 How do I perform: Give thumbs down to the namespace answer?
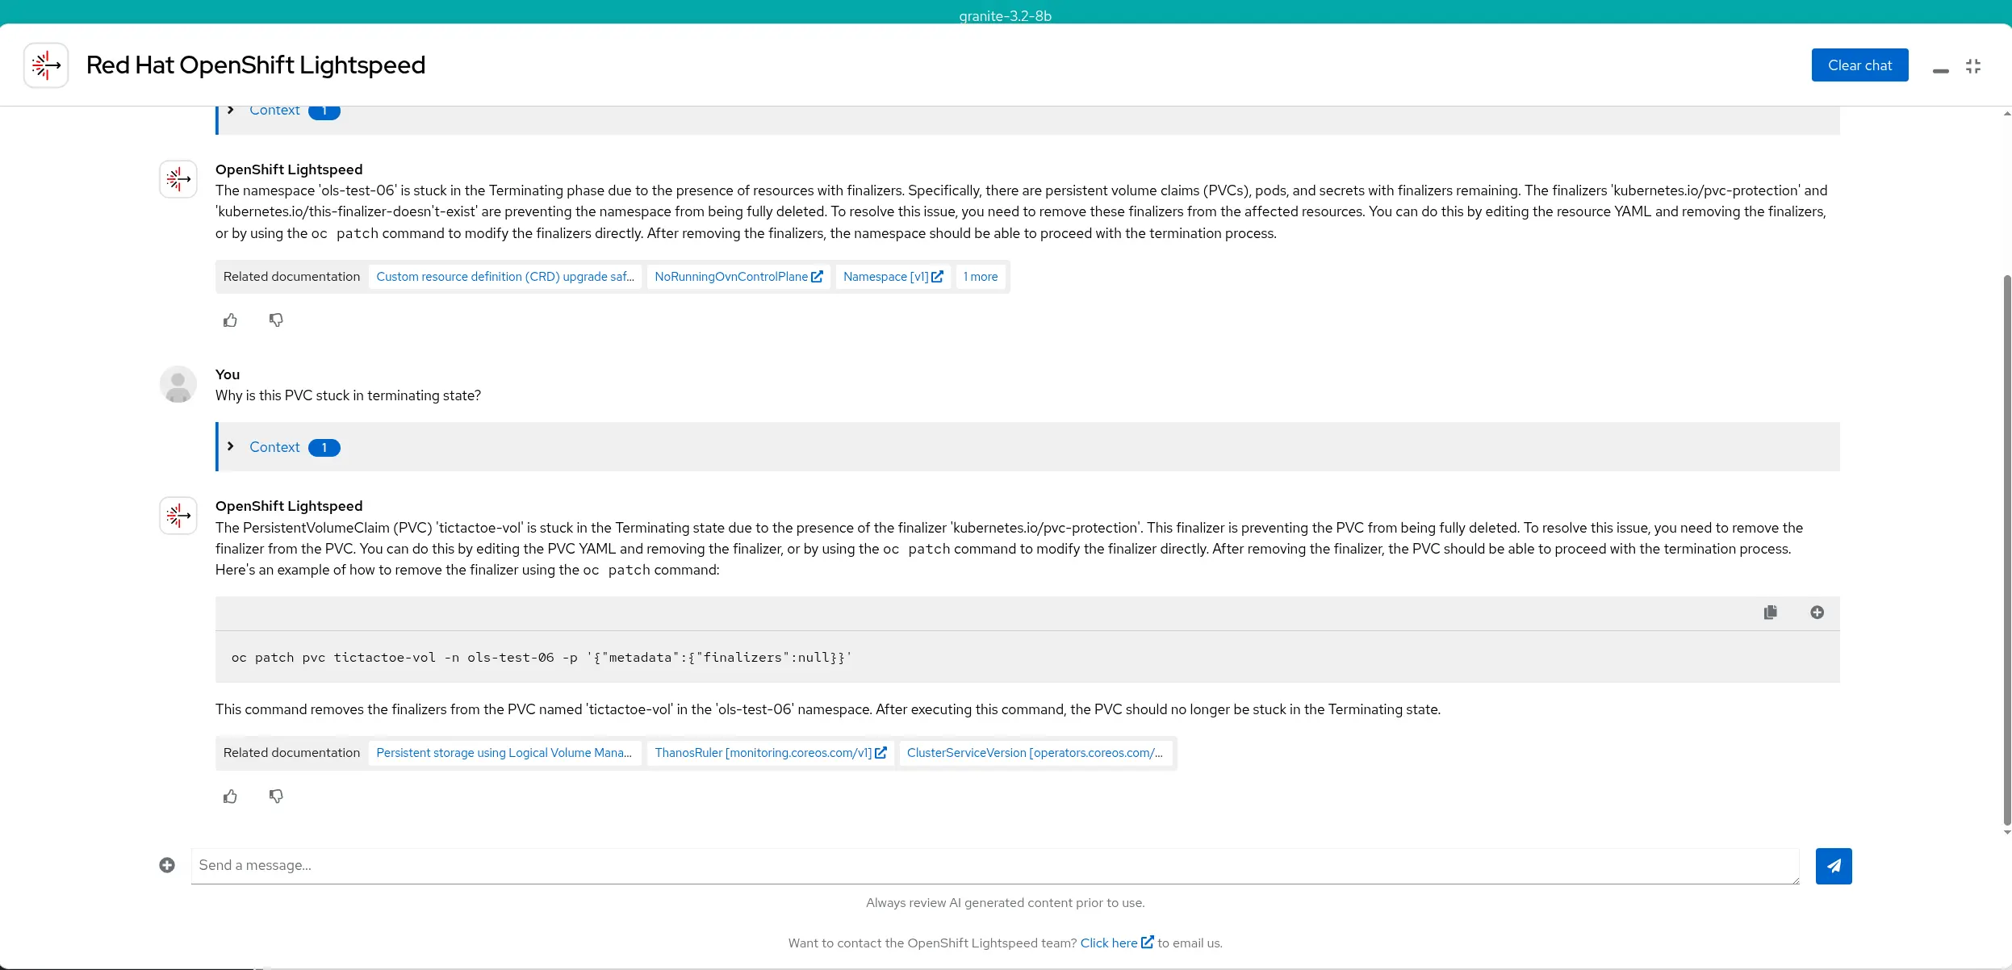point(276,320)
